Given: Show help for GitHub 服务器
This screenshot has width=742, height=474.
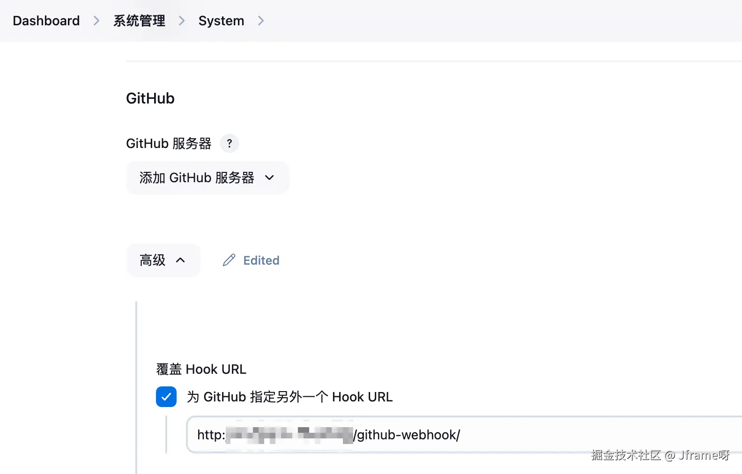Looking at the screenshot, I should point(230,143).
